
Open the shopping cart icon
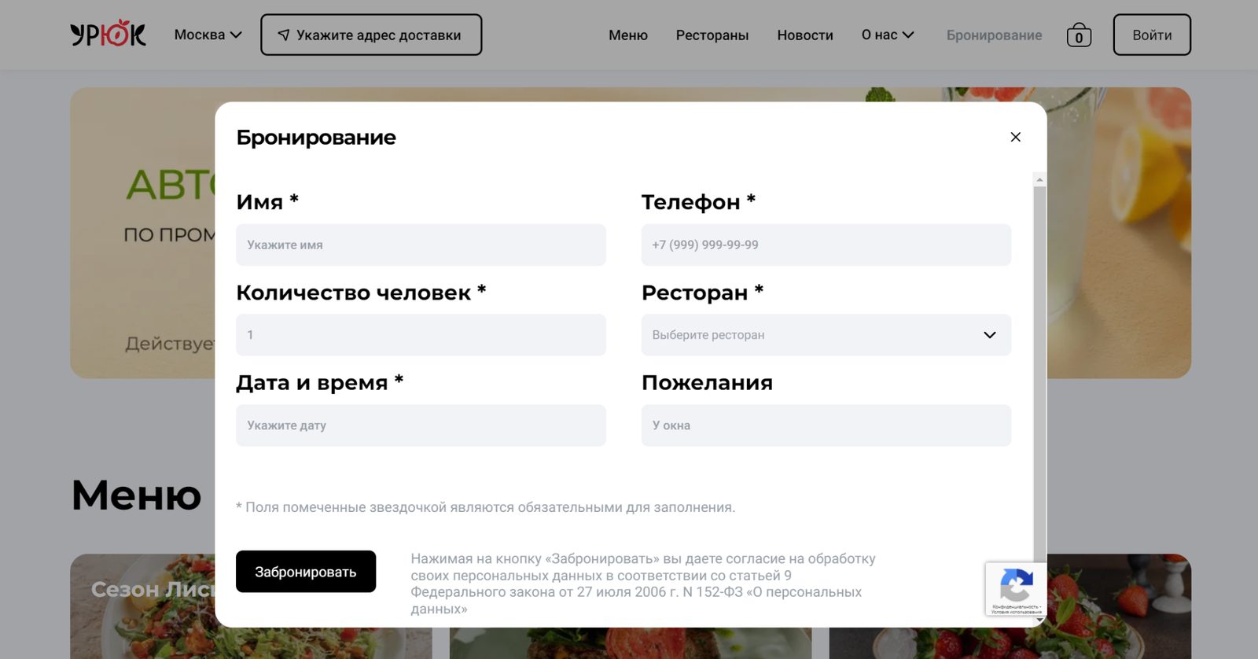[x=1079, y=35]
